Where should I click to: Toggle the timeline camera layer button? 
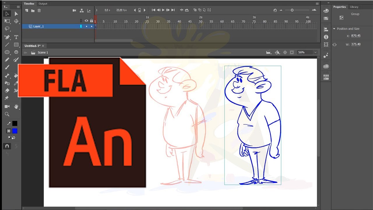pyautogui.click(x=74, y=10)
